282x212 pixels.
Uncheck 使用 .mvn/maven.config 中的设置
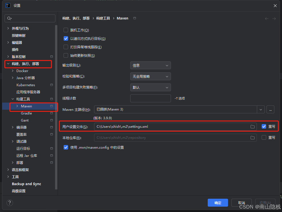click(66, 147)
